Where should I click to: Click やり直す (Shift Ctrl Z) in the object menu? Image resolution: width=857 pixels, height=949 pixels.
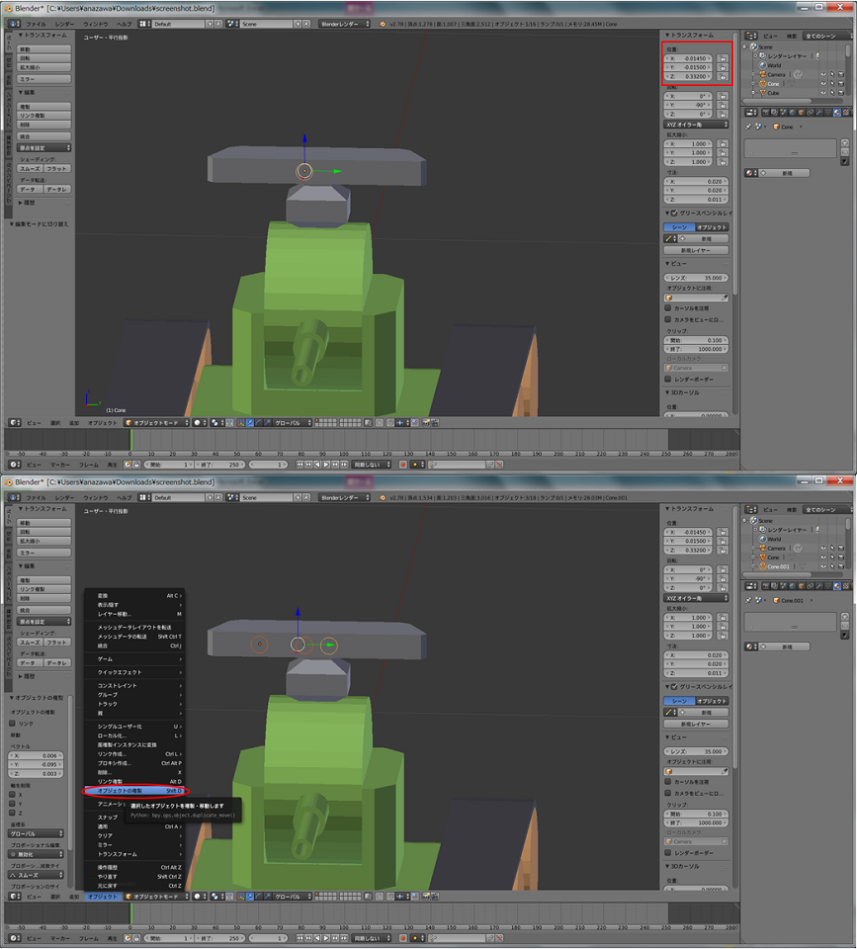pos(108,876)
